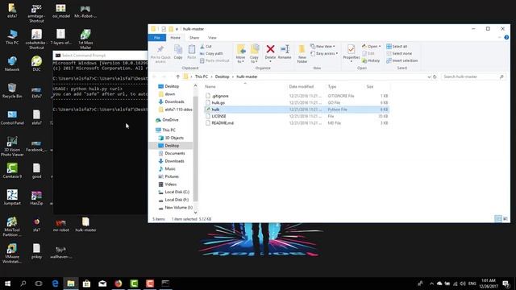The width and height of the screenshot is (516, 290).
Task: Select the hulk Python file
Action: click(x=296, y=110)
